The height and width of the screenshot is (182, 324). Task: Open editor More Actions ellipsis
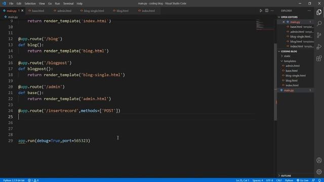coord(272,11)
